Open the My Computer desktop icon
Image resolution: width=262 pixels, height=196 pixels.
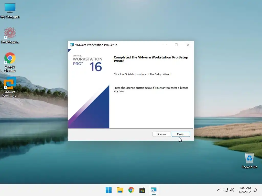[x=10, y=11]
